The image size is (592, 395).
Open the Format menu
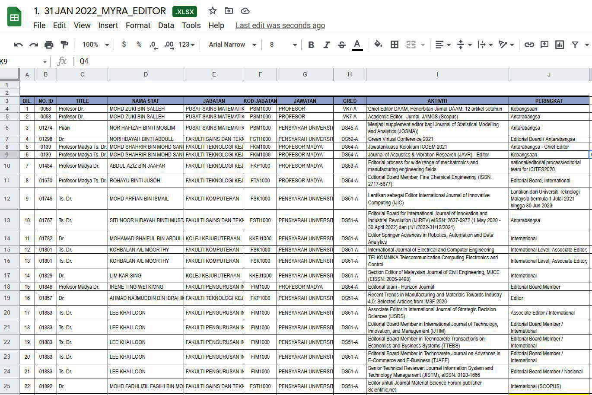pos(138,25)
